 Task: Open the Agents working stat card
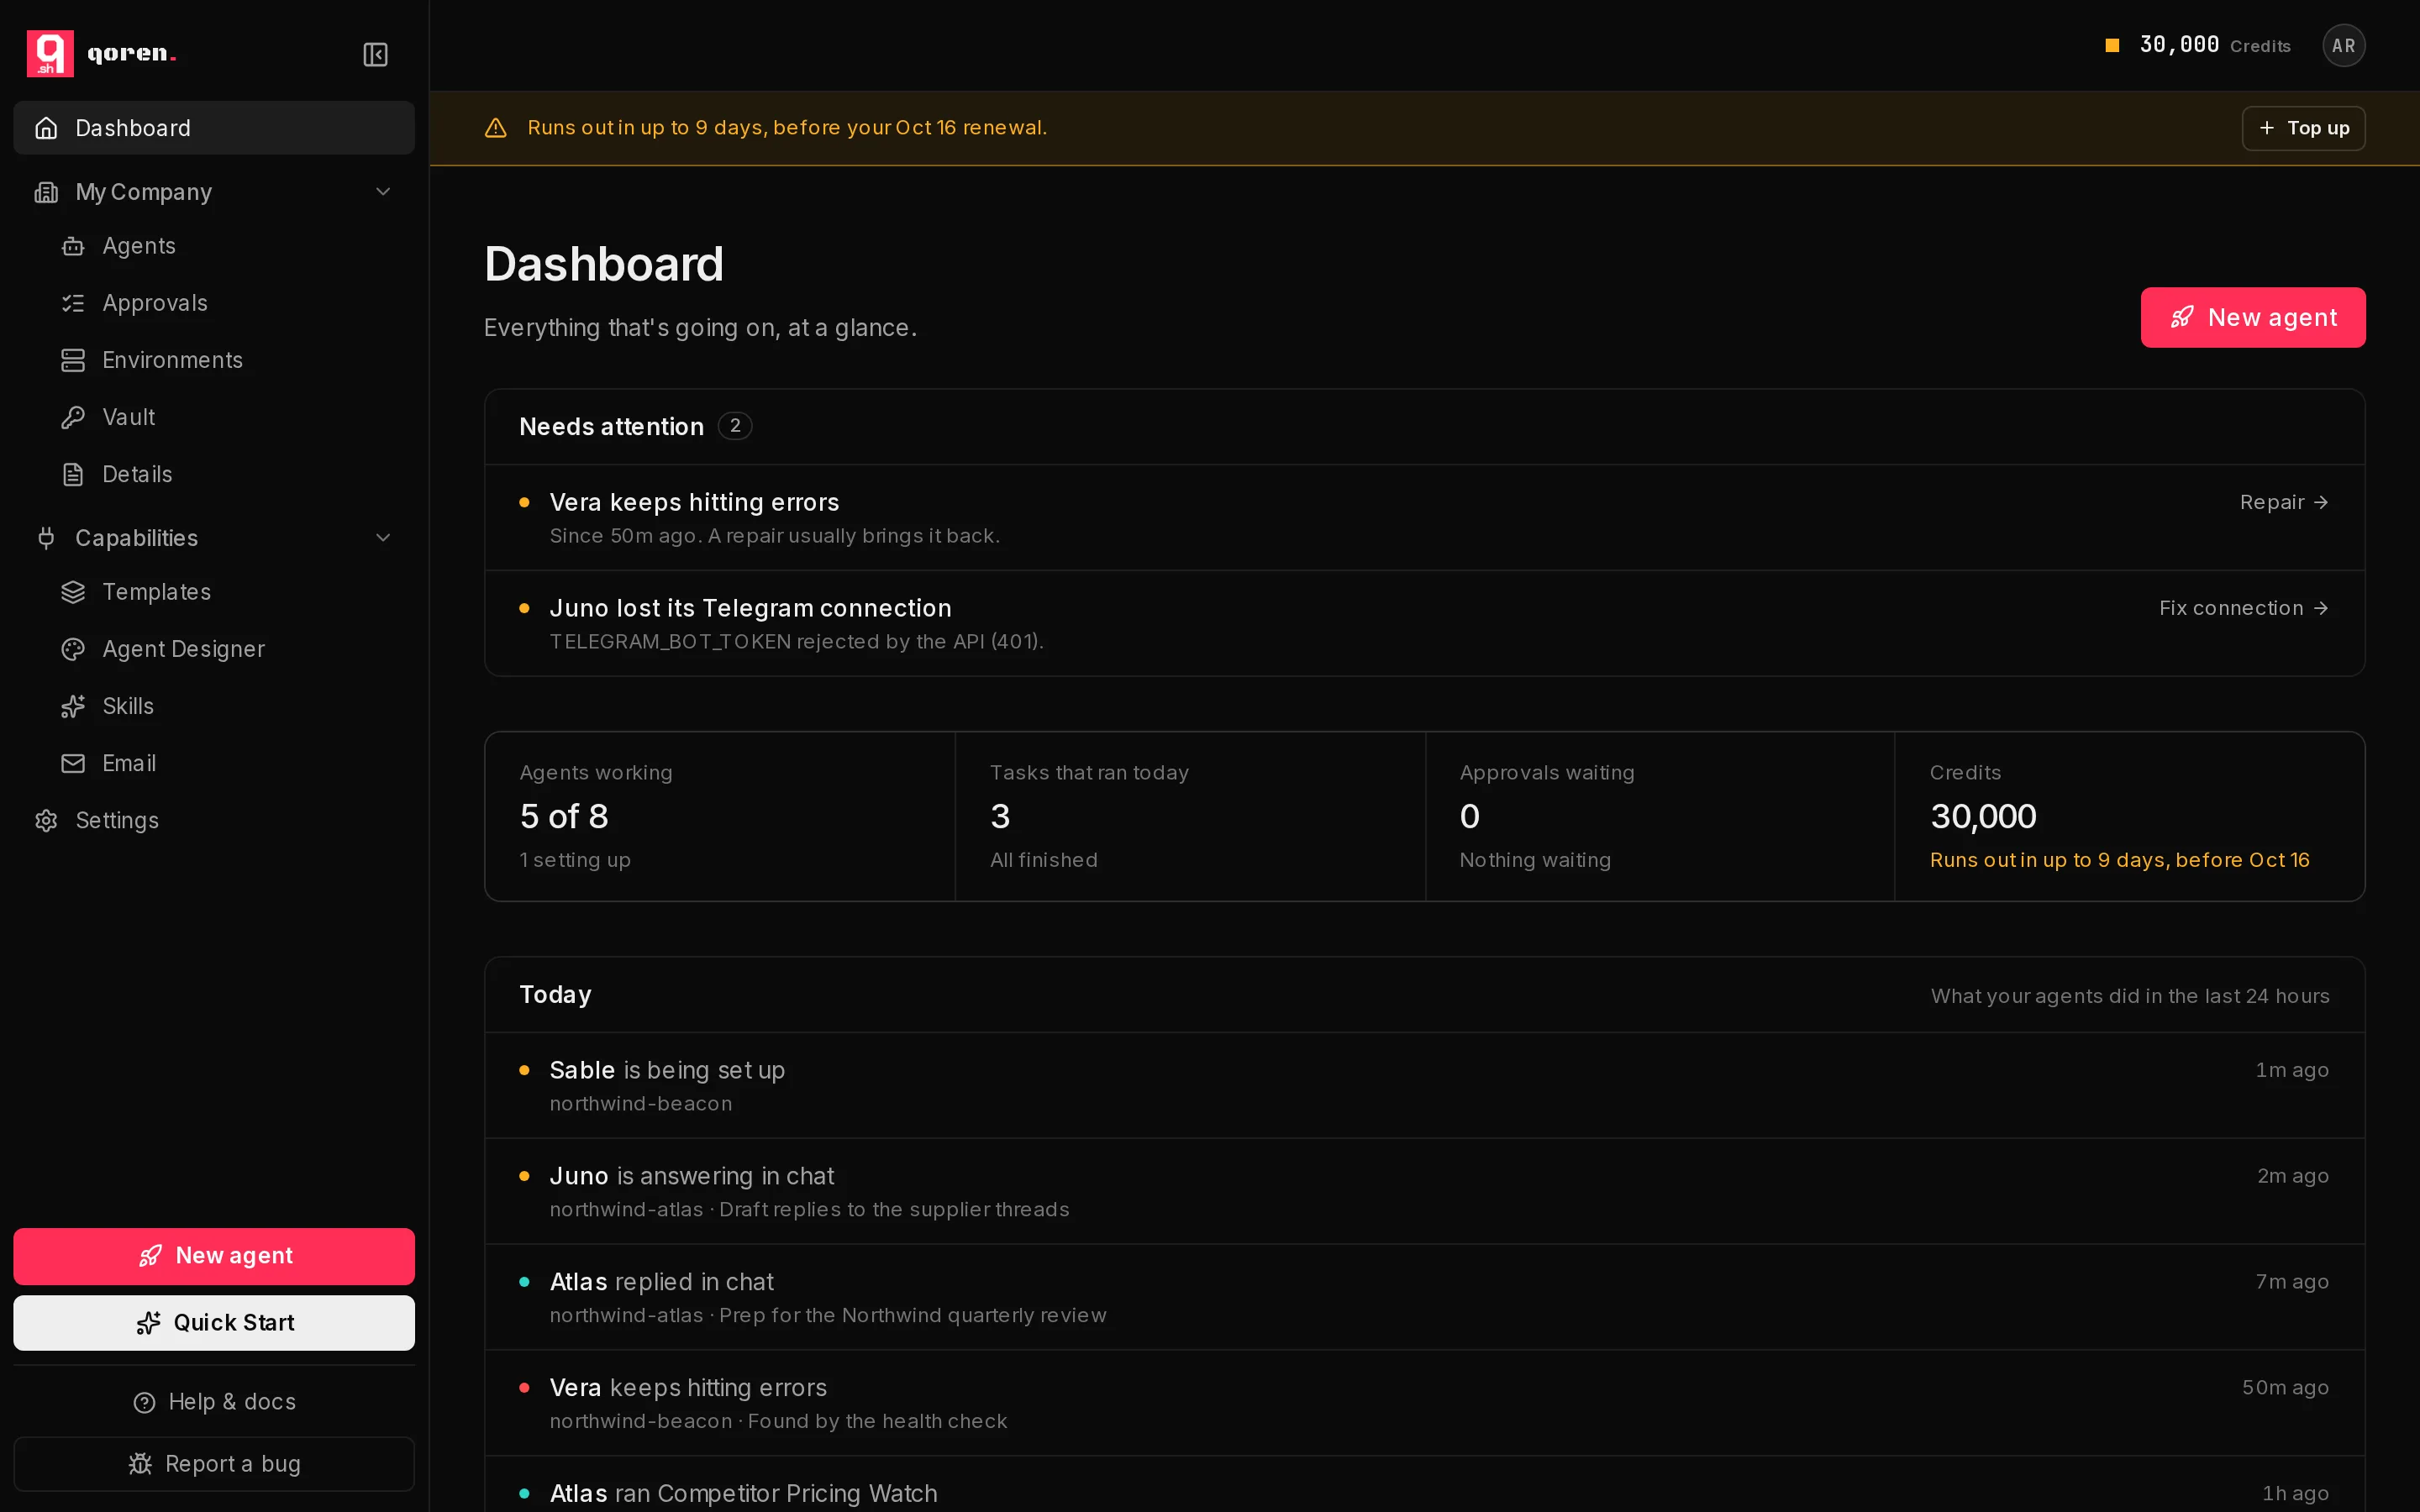click(720, 816)
